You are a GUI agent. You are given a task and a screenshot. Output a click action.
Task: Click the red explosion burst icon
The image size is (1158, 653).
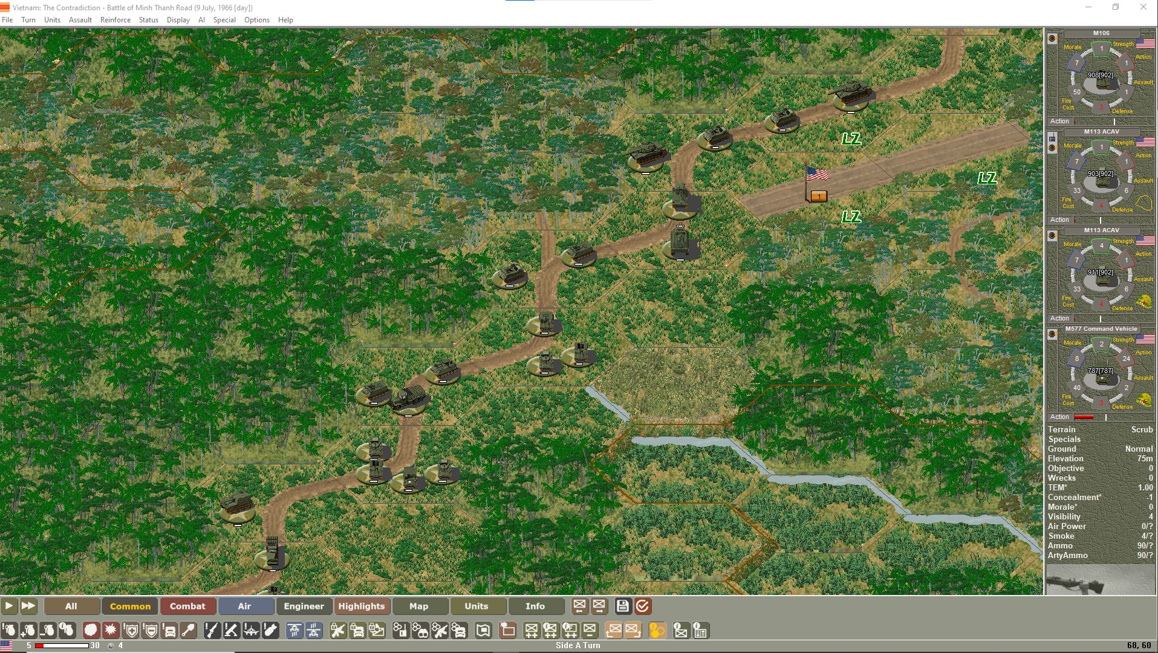tap(111, 631)
